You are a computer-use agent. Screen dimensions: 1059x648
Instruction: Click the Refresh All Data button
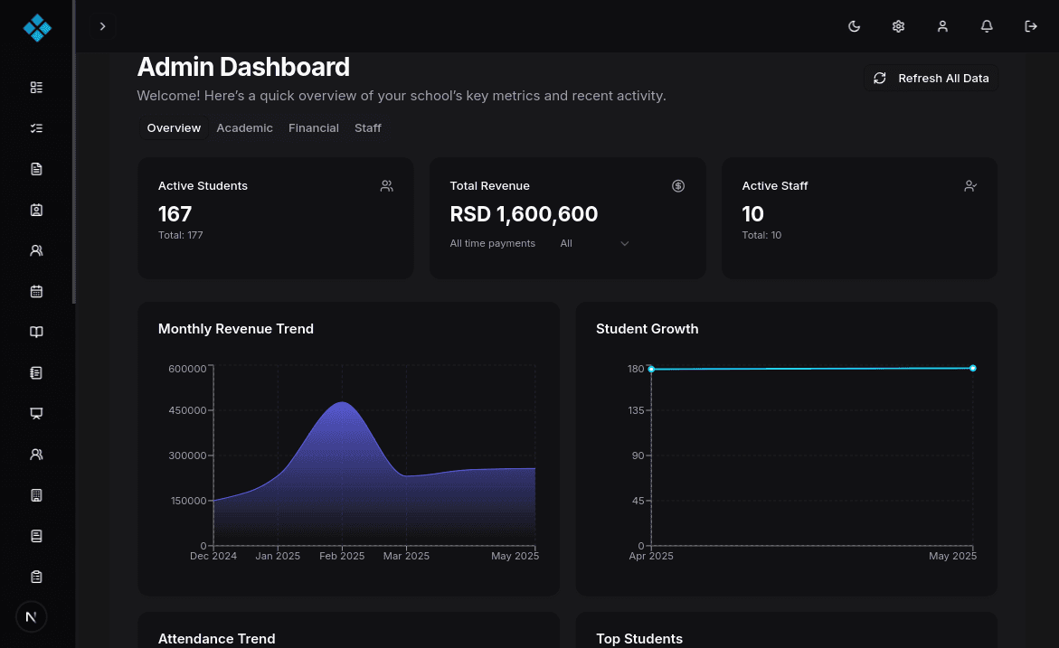[931, 79]
